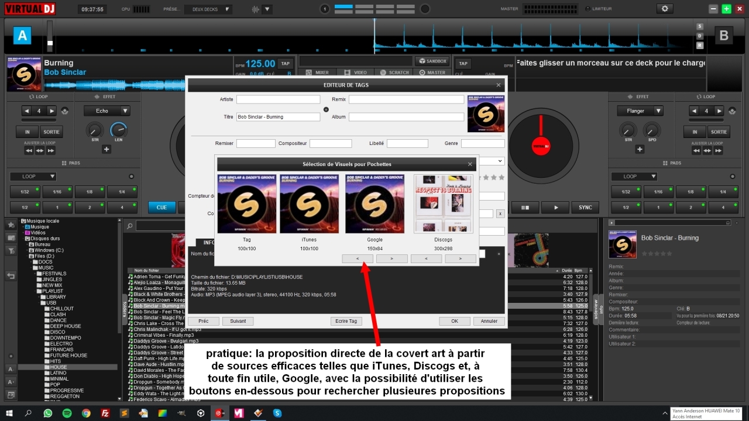Toggle R button near deck B
This screenshot has width=749, height=421.
tap(699, 45)
